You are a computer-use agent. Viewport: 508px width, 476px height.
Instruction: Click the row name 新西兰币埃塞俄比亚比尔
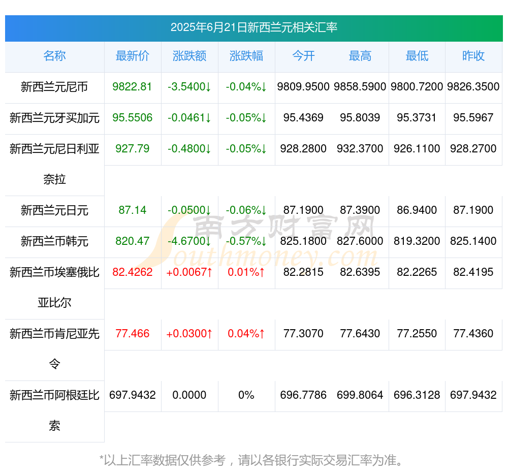click(54, 288)
